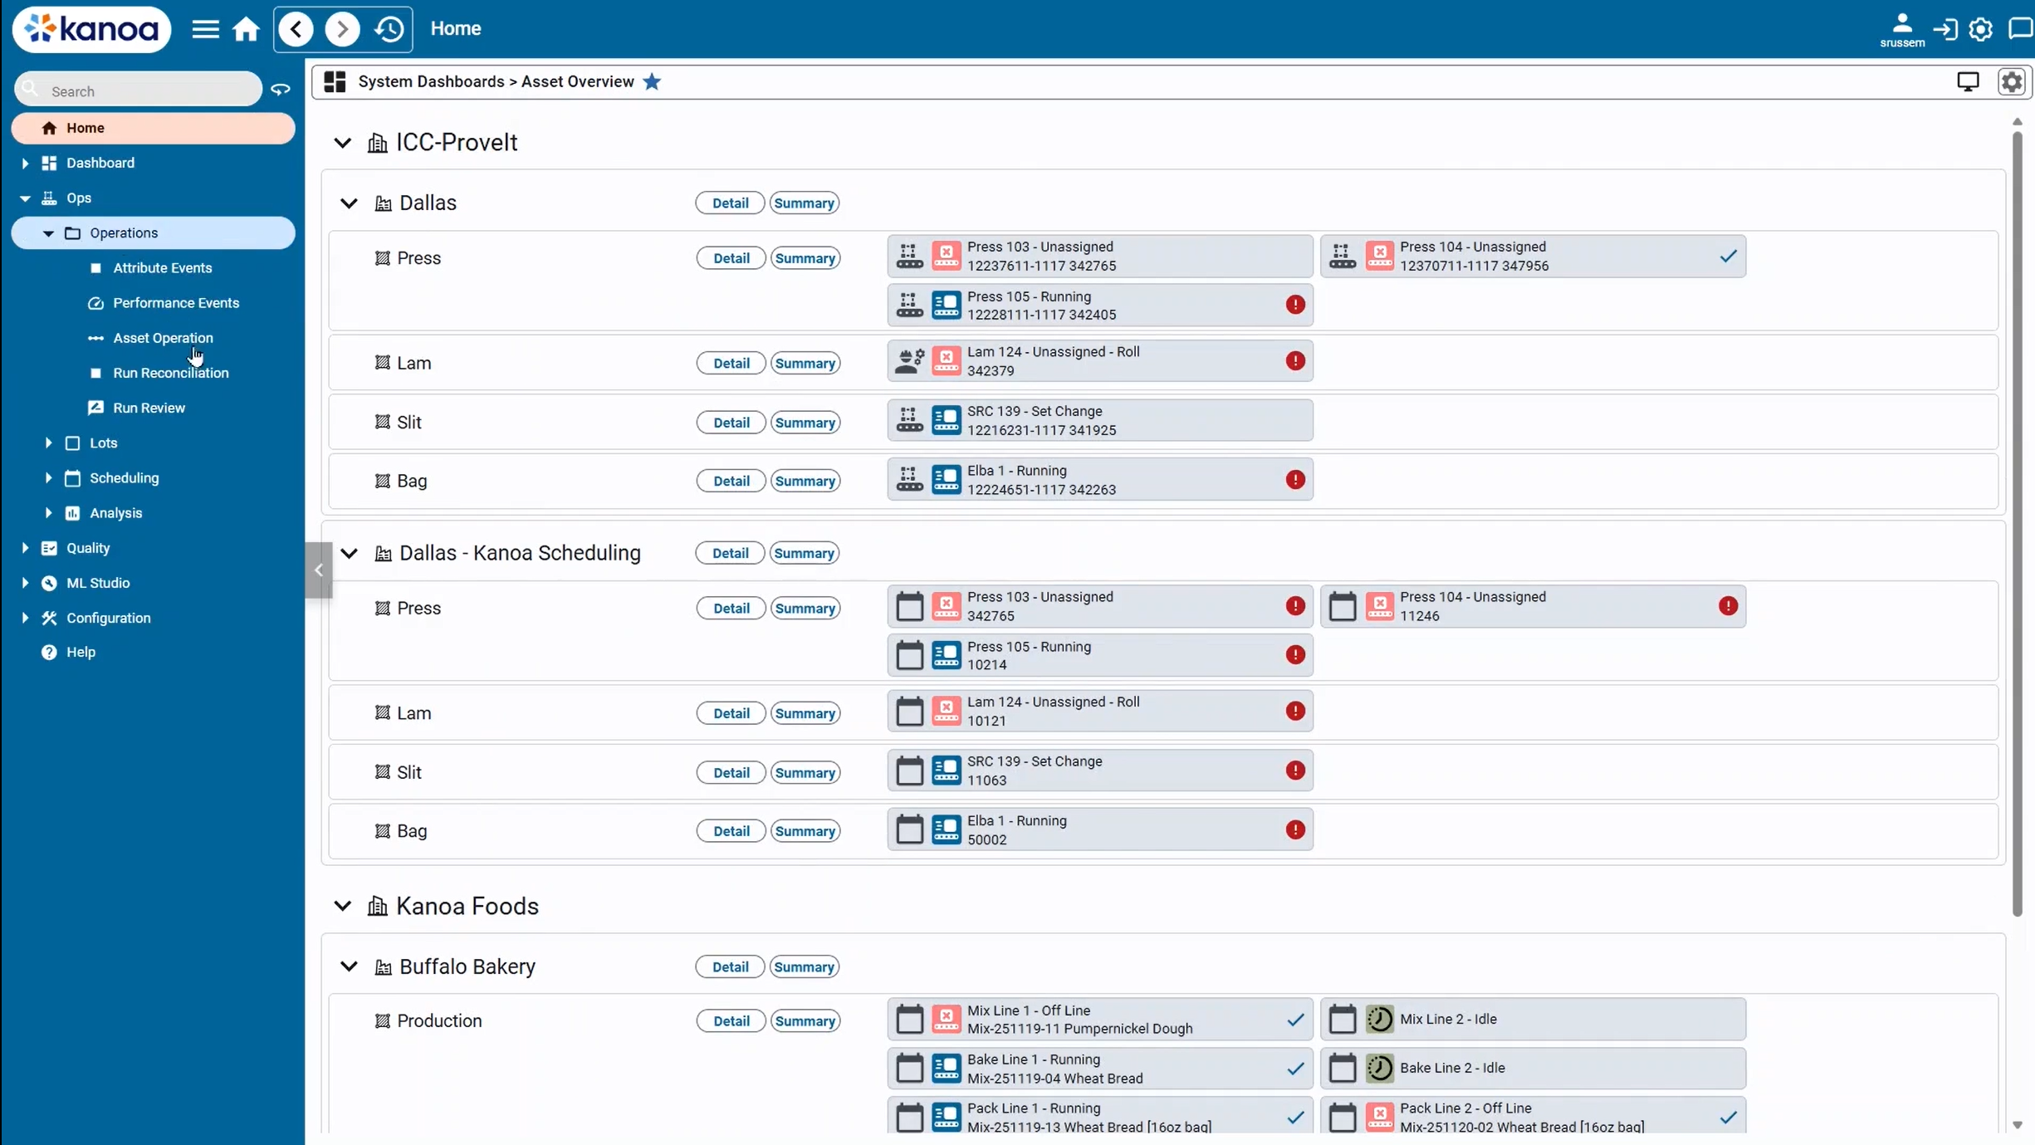
Task: Select Run Review menu item
Action: [149, 408]
